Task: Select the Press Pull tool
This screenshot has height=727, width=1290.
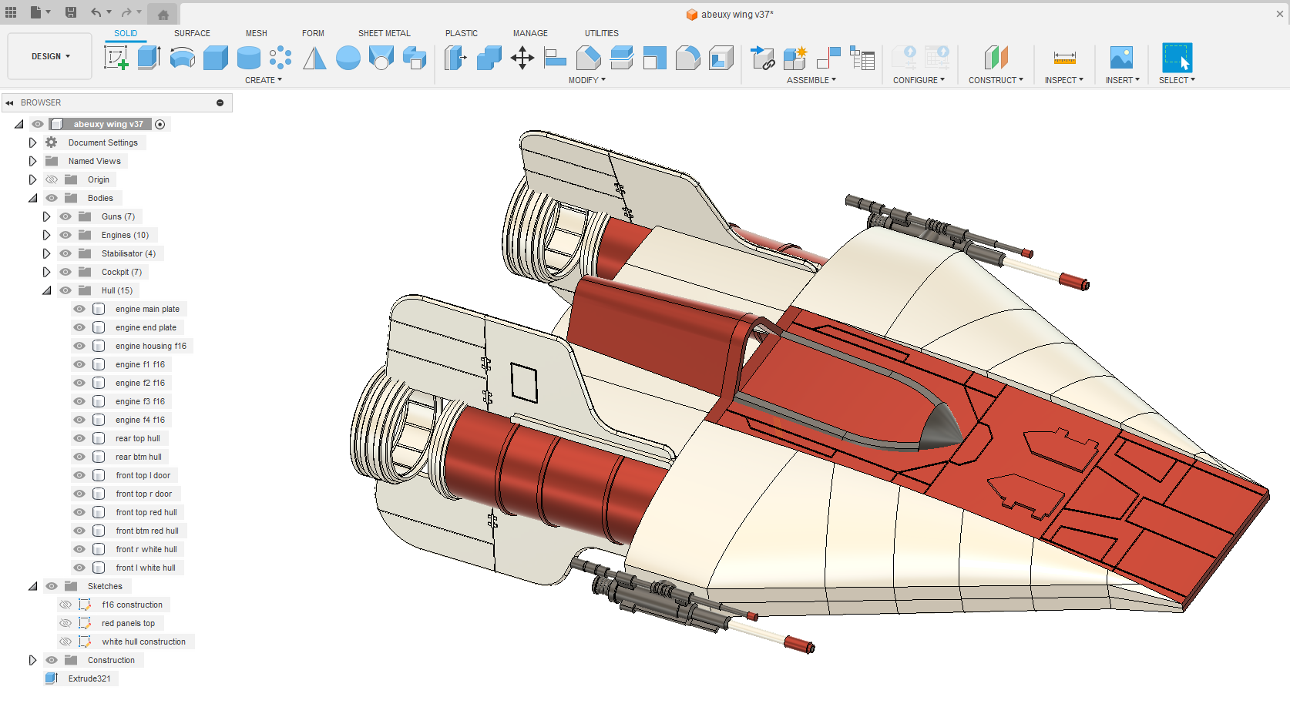Action: pos(455,58)
